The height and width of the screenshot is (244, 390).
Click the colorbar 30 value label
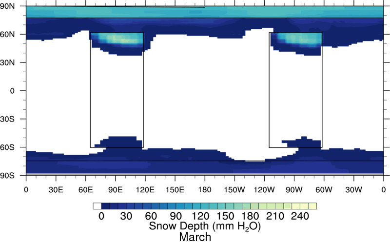[x=126, y=216]
